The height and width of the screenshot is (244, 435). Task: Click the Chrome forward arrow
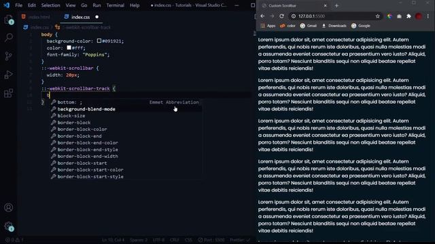click(272, 16)
